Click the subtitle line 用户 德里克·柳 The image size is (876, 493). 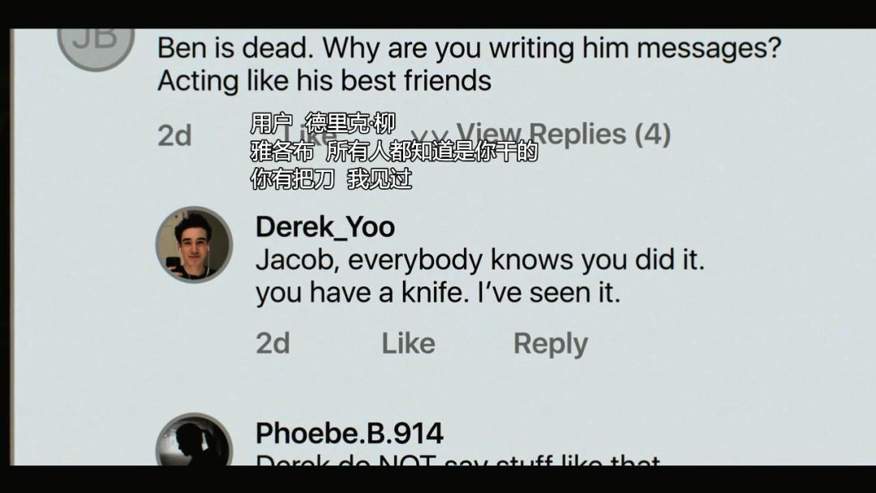pos(323,123)
